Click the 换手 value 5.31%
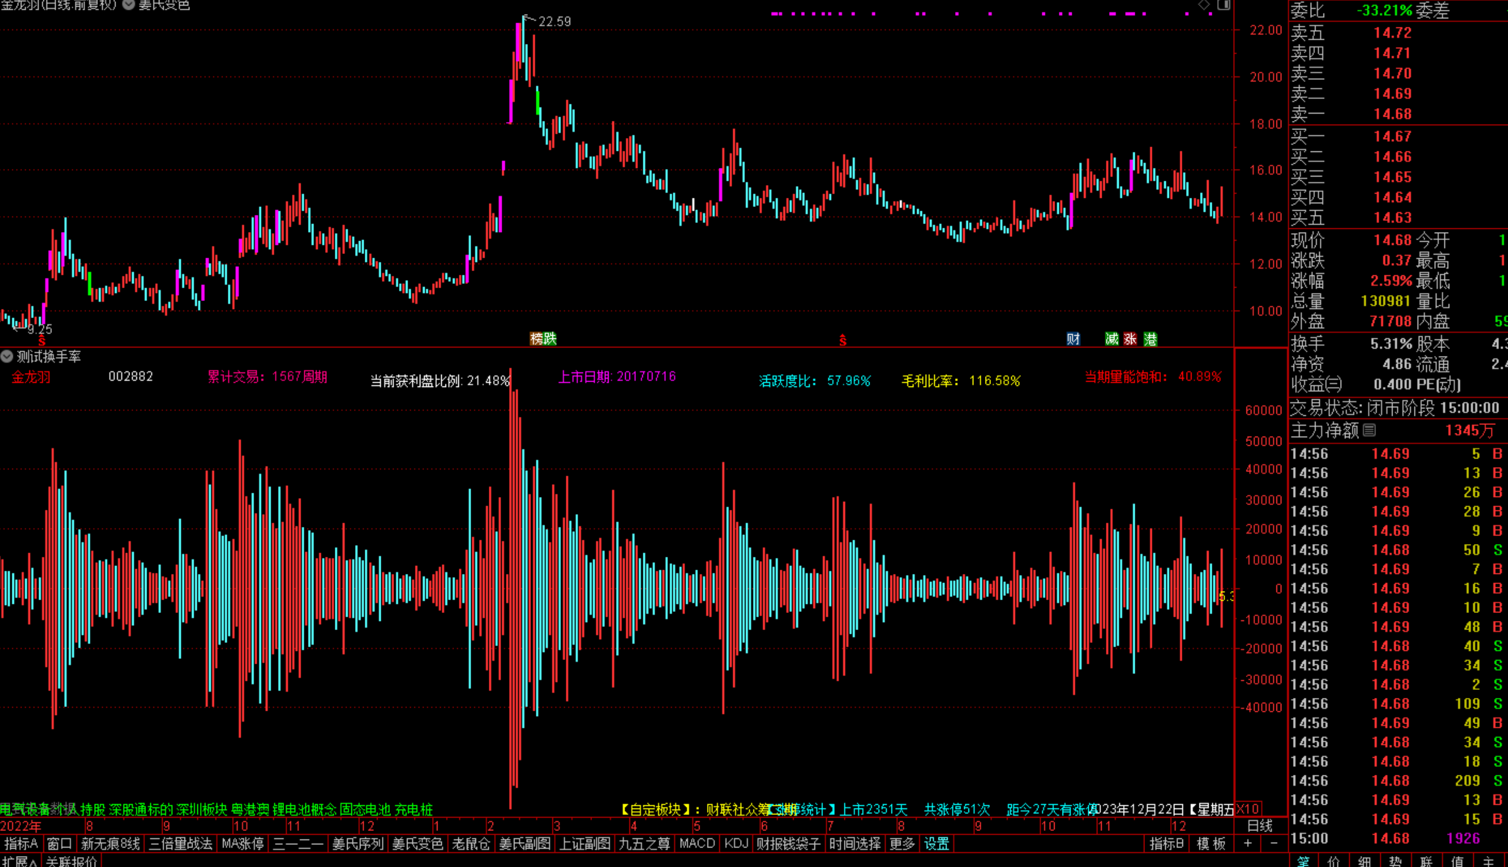The height and width of the screenshot is (867, 1508). (1391, 344)
